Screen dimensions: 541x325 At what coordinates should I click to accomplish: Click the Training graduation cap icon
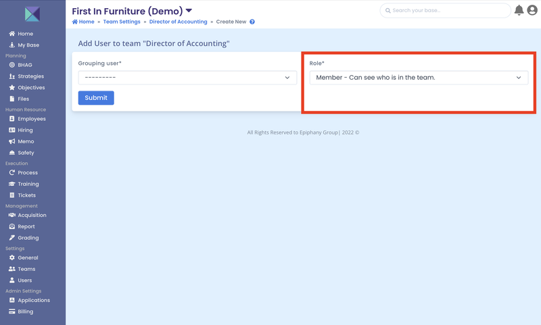pos(11,184)
